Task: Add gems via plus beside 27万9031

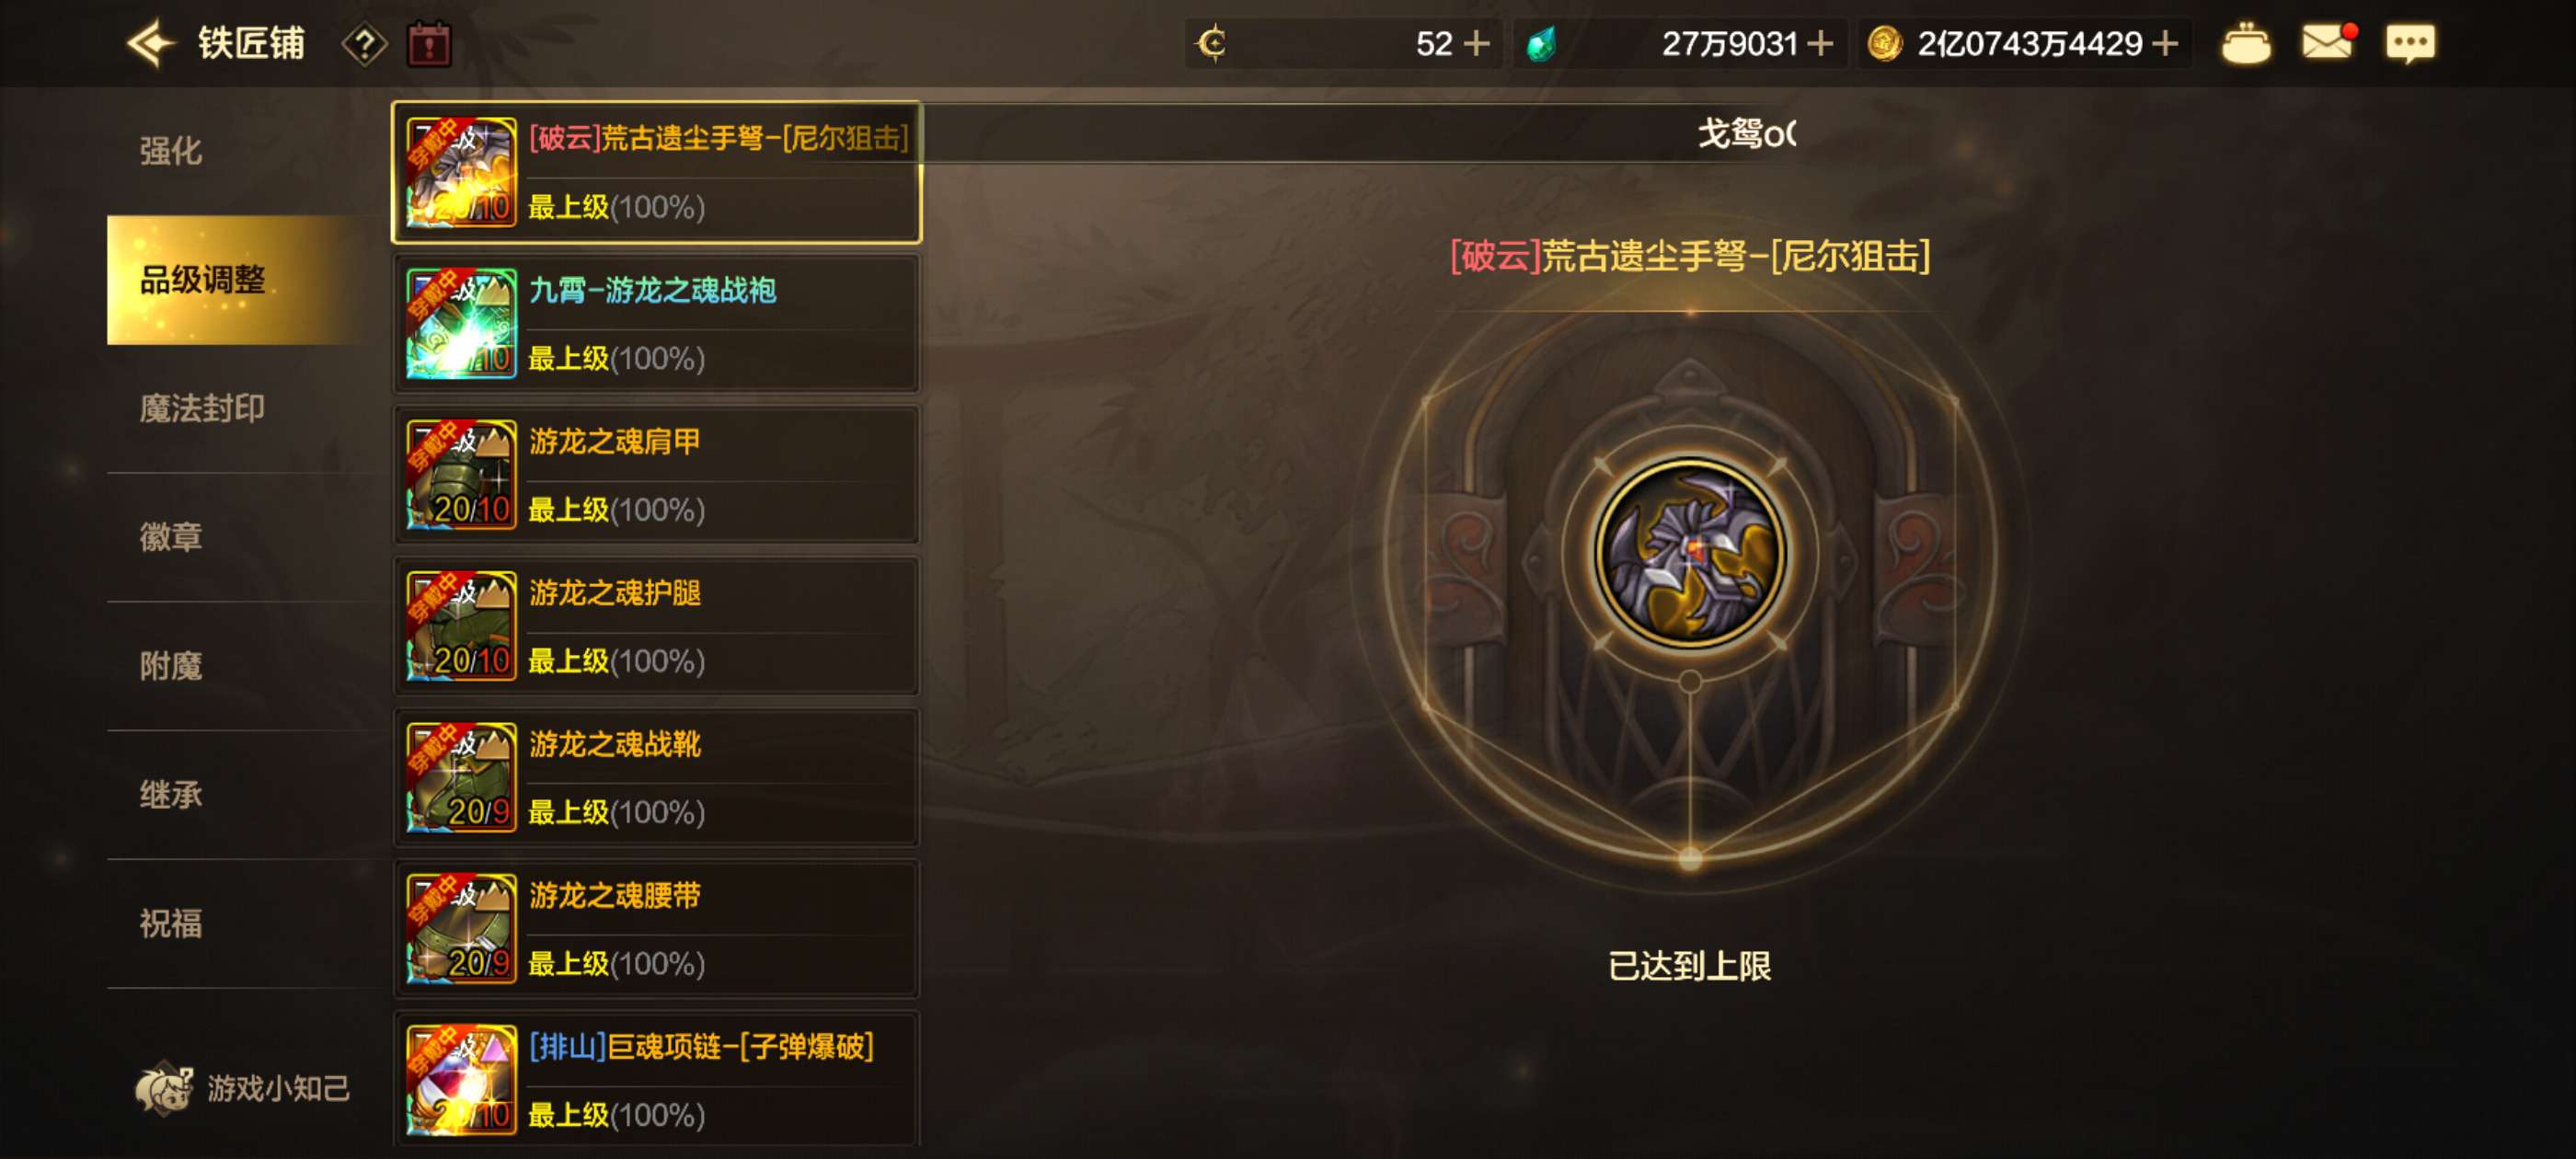Action: pyautogui.click(x=1821, y=44)
